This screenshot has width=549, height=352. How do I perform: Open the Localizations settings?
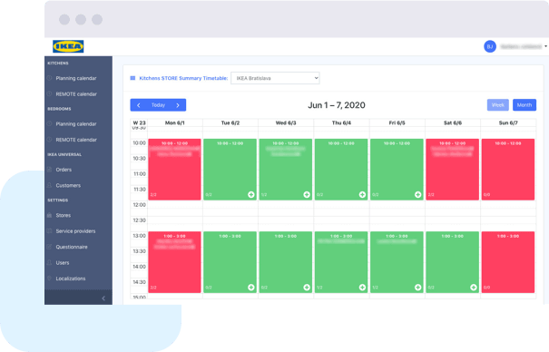pos(71,279)
